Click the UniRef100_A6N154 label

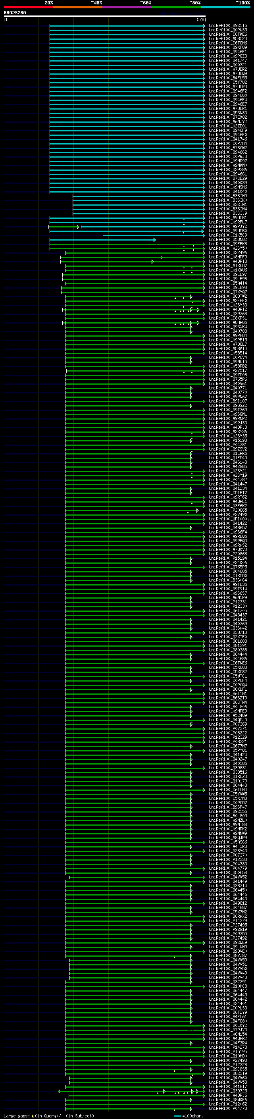point(228,1034)
